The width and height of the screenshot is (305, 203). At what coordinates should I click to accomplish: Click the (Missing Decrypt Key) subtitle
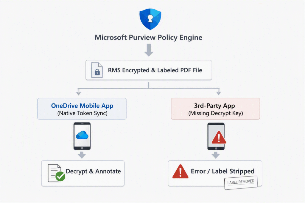click(x=216, y=113)
